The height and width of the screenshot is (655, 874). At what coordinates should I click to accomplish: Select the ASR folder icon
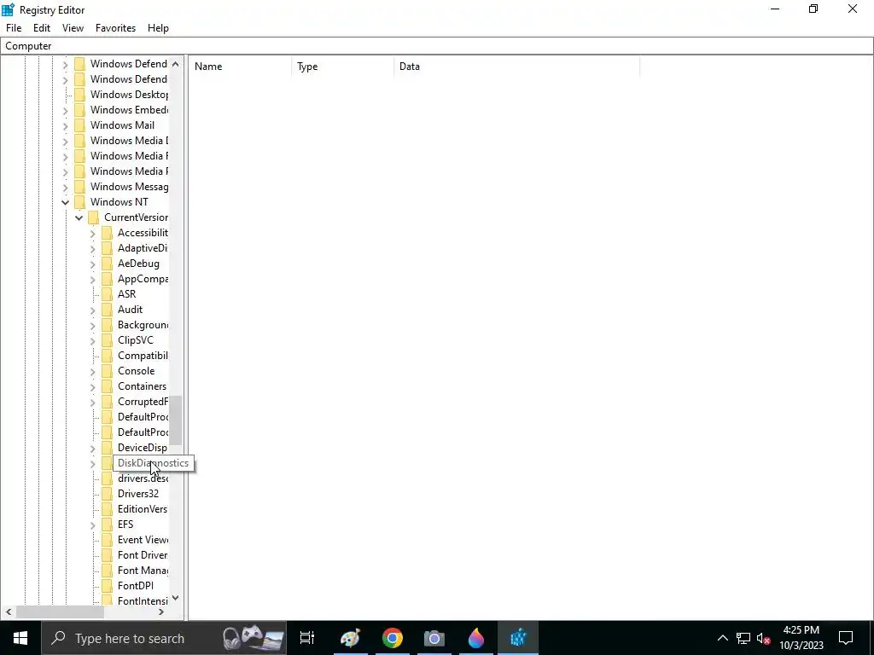click(x=107, y=294)
